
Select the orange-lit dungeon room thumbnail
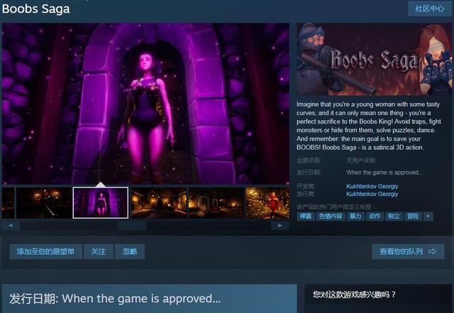click(x=159, y=203)
